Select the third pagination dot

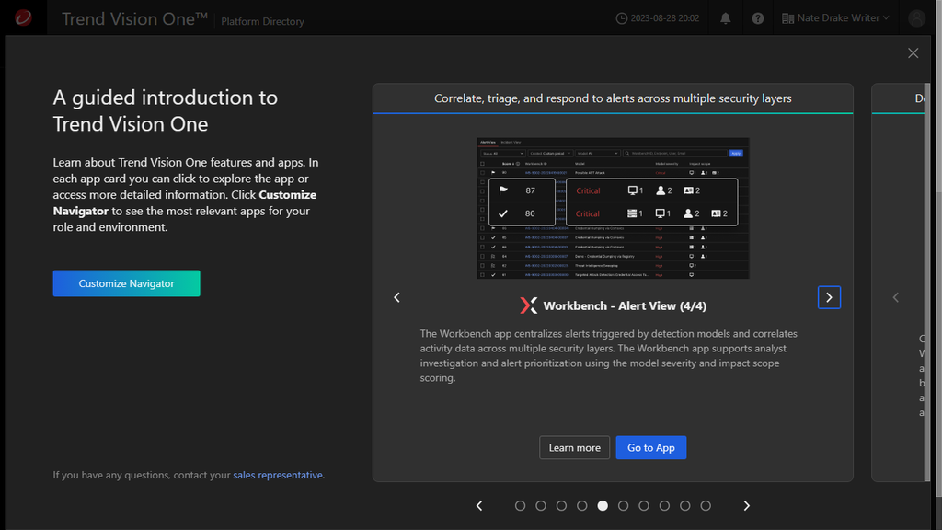point(561,505)
